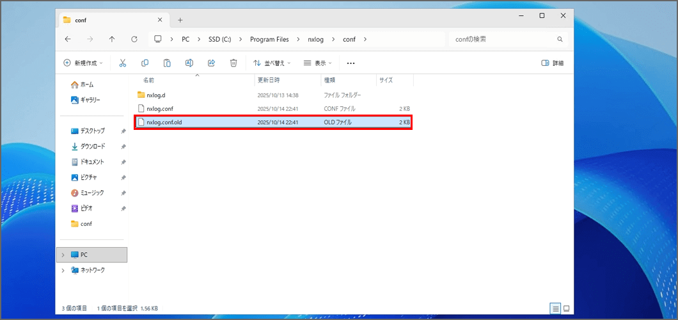Switch to details view icon in status bar

click(555, 308)
